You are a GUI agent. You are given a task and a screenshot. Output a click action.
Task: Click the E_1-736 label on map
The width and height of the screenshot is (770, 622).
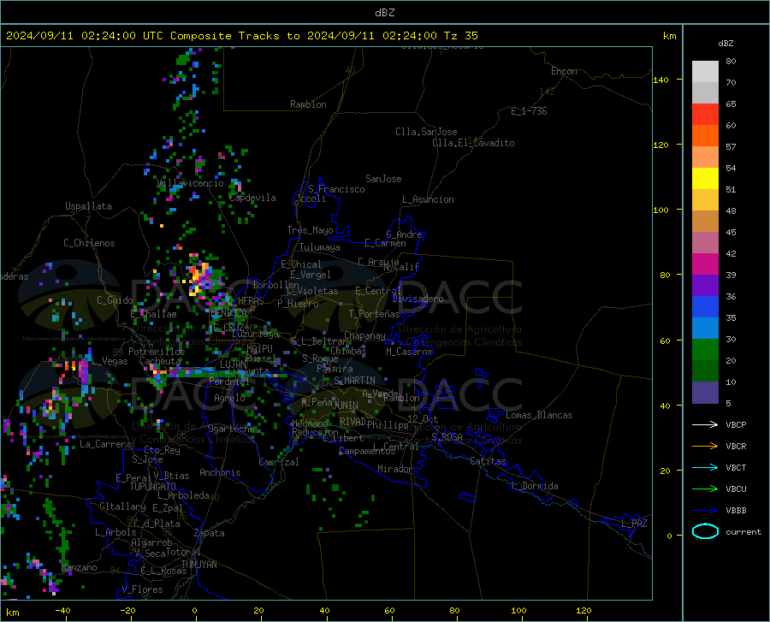[x=529, y=111]
